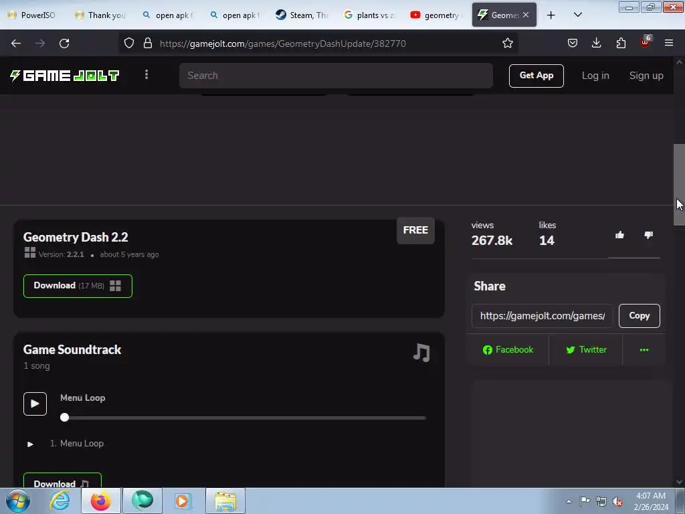Switch to the Thank you tab
685x514 pixels.
102,15
